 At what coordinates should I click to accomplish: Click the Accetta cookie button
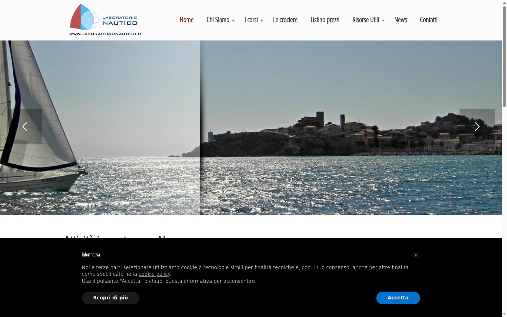pos(398,298)
